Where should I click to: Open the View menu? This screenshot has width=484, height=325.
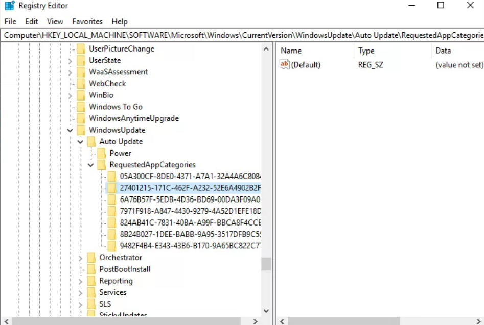[55, 21]
